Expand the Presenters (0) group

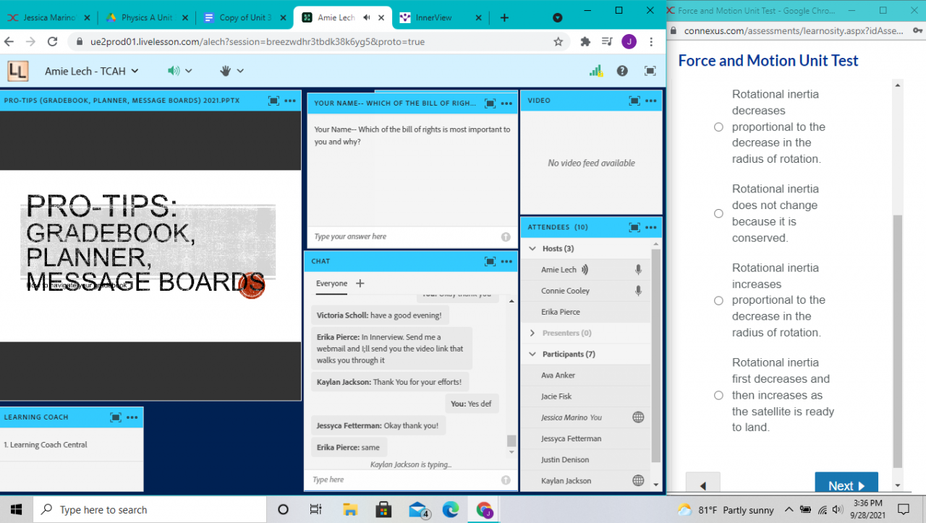click(532, 333)
